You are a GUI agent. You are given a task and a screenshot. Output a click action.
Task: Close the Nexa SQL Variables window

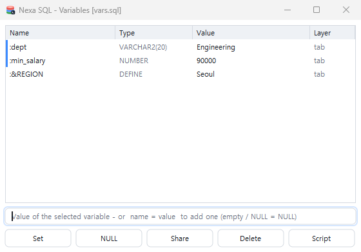click(346, 10)
